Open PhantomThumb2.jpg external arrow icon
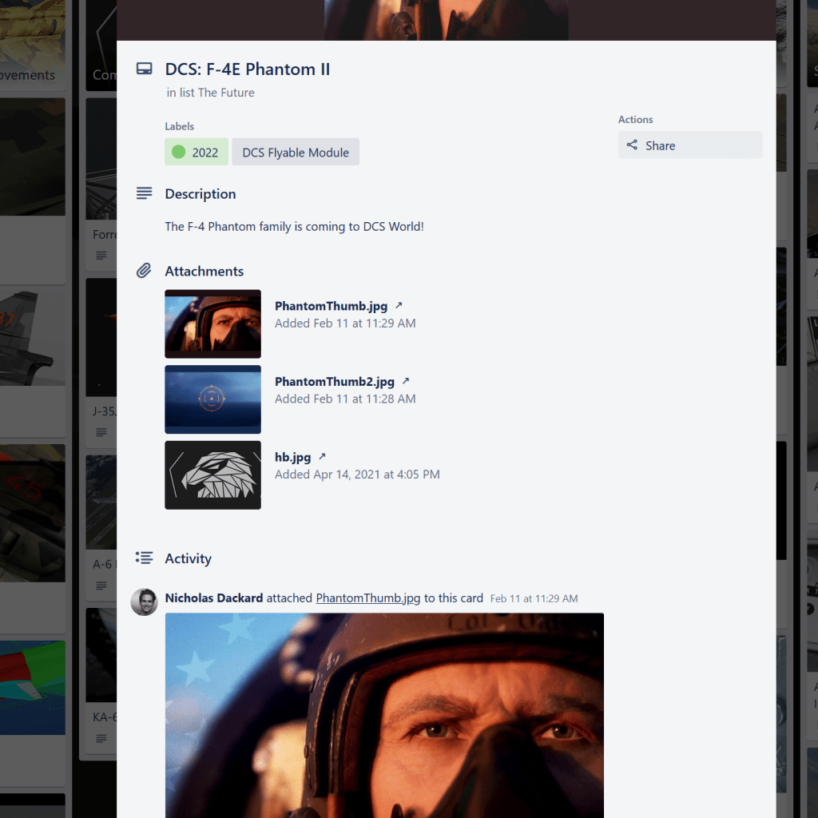Screen dimensions: 818x818 pyautogui.click(x=406, y=382)
